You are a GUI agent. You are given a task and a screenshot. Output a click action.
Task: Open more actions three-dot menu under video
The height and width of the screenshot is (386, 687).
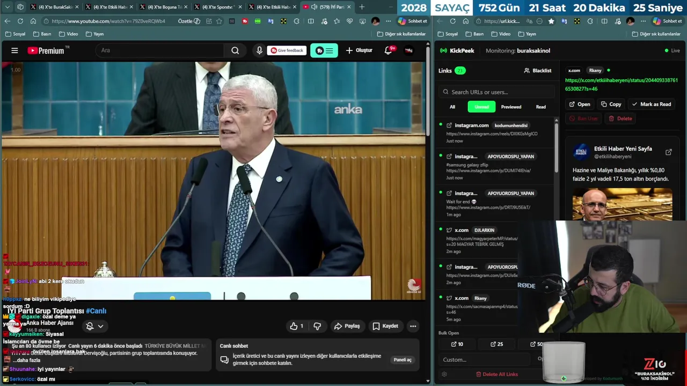tap(413, 326)
